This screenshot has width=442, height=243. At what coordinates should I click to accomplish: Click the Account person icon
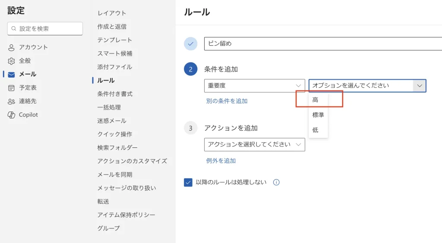pyautogui.click(x=11, y=47)
